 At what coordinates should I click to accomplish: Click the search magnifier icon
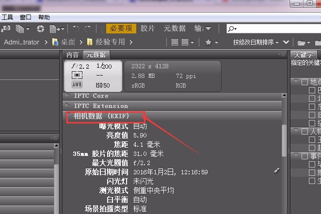[231, 29]
